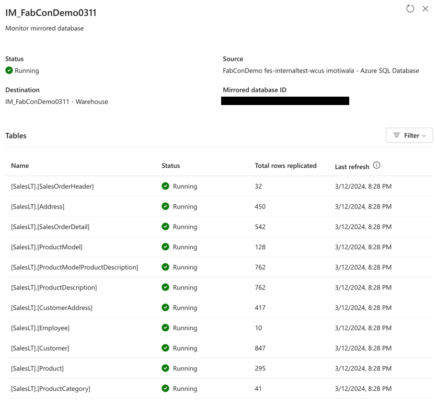Select the [SalesLT].[SalesOrderHeader] table name
The width and height of the screenshot is (436, 407).
pyautogui.click(x=52, y=187)
